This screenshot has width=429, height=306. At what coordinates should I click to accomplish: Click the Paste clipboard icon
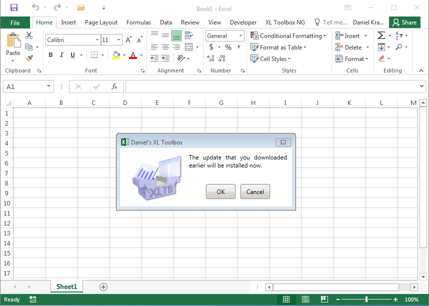pyautogui.click(x=13, y=40)
